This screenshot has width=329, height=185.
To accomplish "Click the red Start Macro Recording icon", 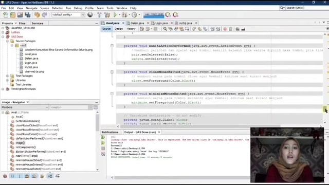I will 225,29.
